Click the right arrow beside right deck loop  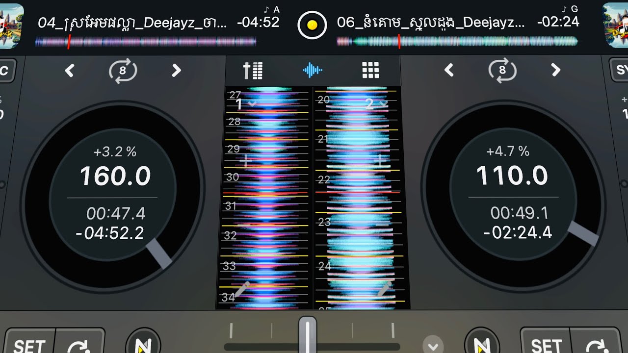555,71
